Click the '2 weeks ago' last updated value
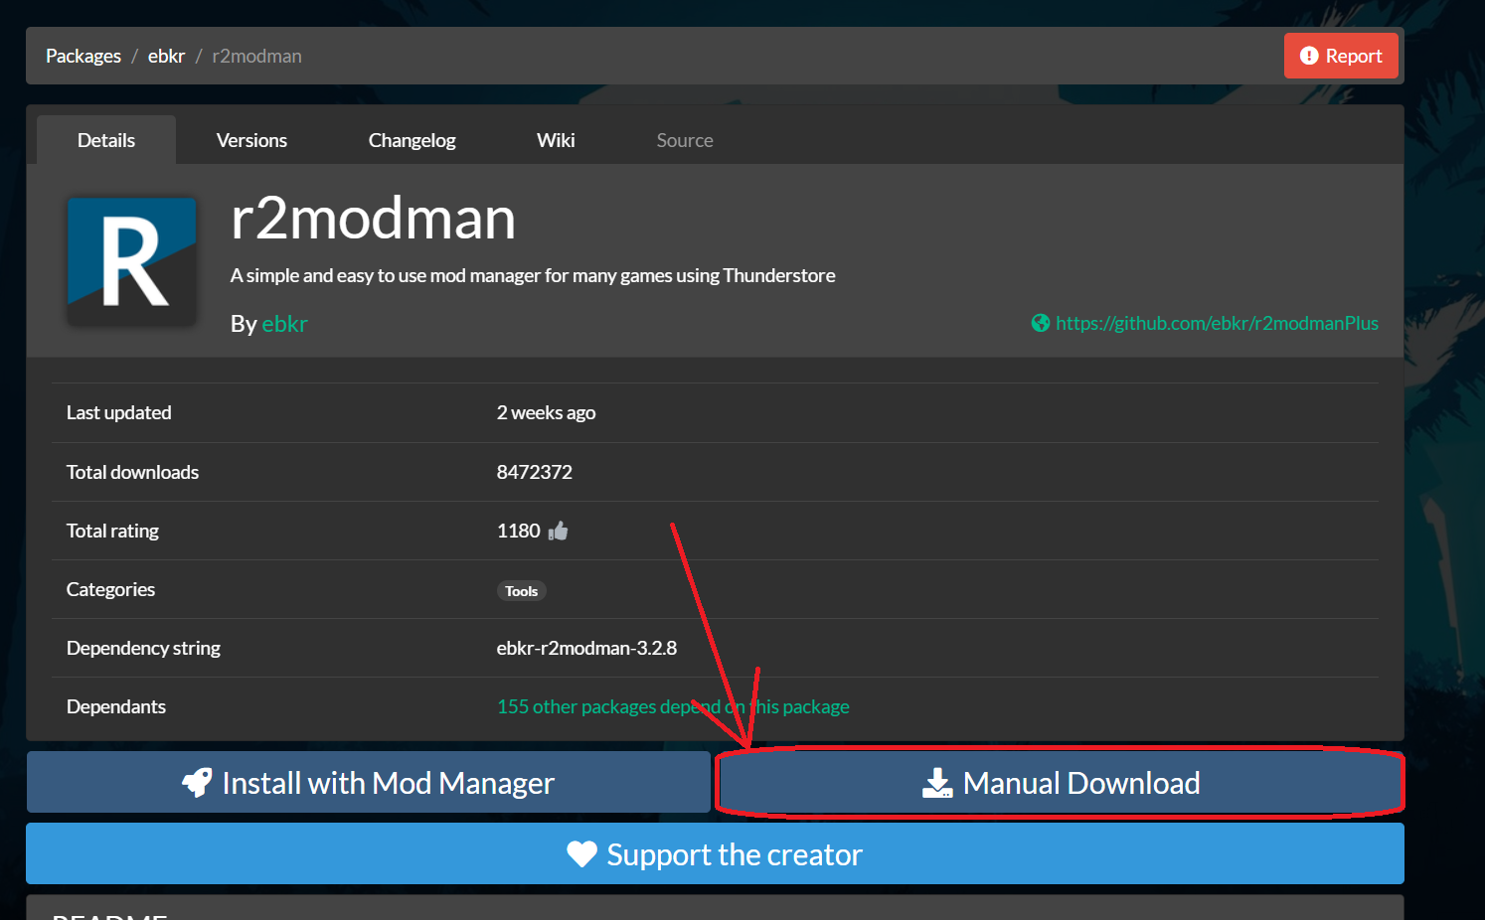 click(546, 412)
